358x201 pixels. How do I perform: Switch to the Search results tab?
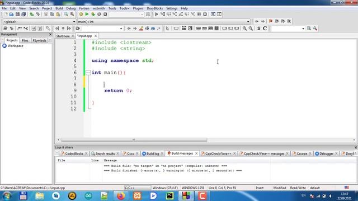(x=105, y=154)
